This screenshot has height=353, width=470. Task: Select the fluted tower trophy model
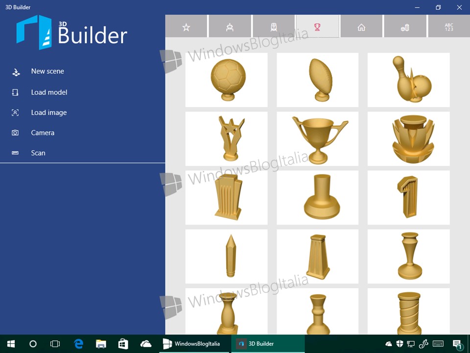226,198
